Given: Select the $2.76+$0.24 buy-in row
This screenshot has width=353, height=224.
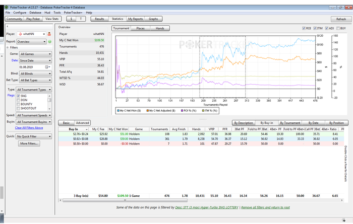Looking at the screenshot, I should click(x=201, y=134).
